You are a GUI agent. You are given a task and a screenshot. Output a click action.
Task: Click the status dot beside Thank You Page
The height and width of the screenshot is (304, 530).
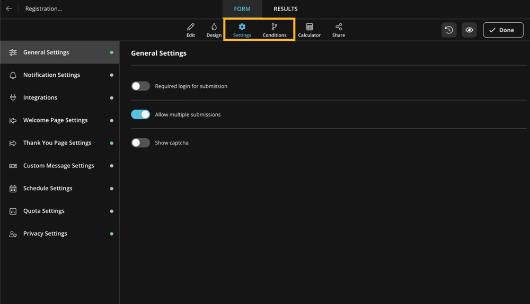pyautogui.click(x=111, y=143)
